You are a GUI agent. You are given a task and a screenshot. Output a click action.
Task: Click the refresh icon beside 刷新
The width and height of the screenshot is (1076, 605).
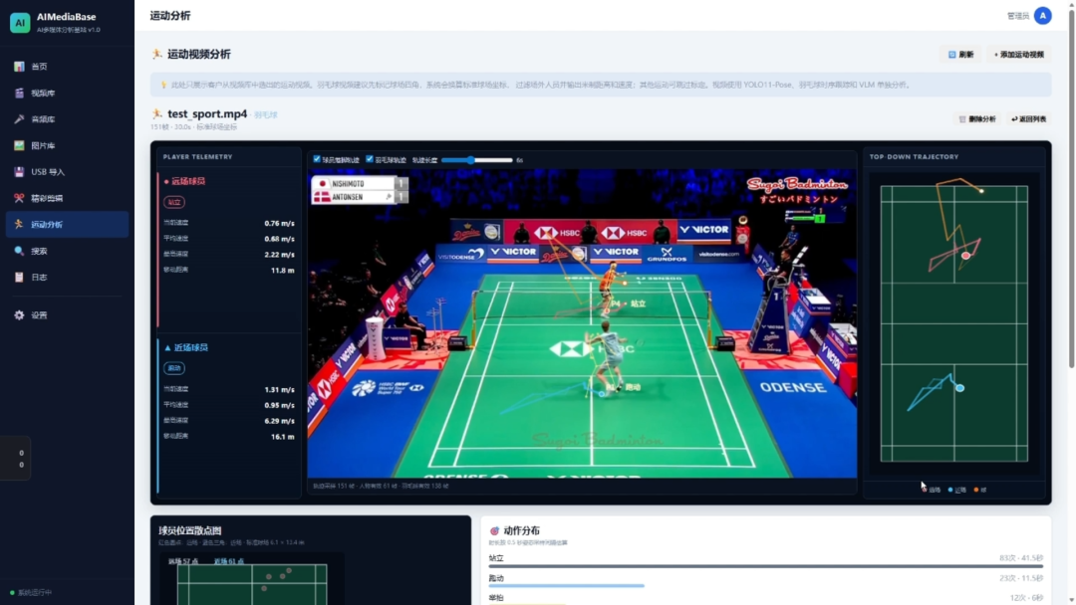pos(951,55)
